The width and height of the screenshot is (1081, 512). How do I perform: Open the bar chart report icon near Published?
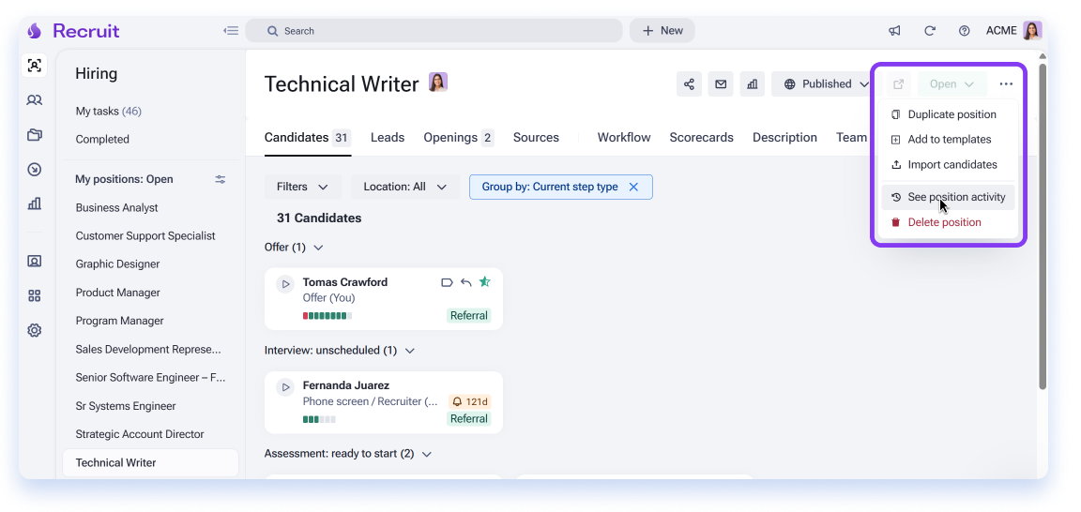click(x=753, y=84)
